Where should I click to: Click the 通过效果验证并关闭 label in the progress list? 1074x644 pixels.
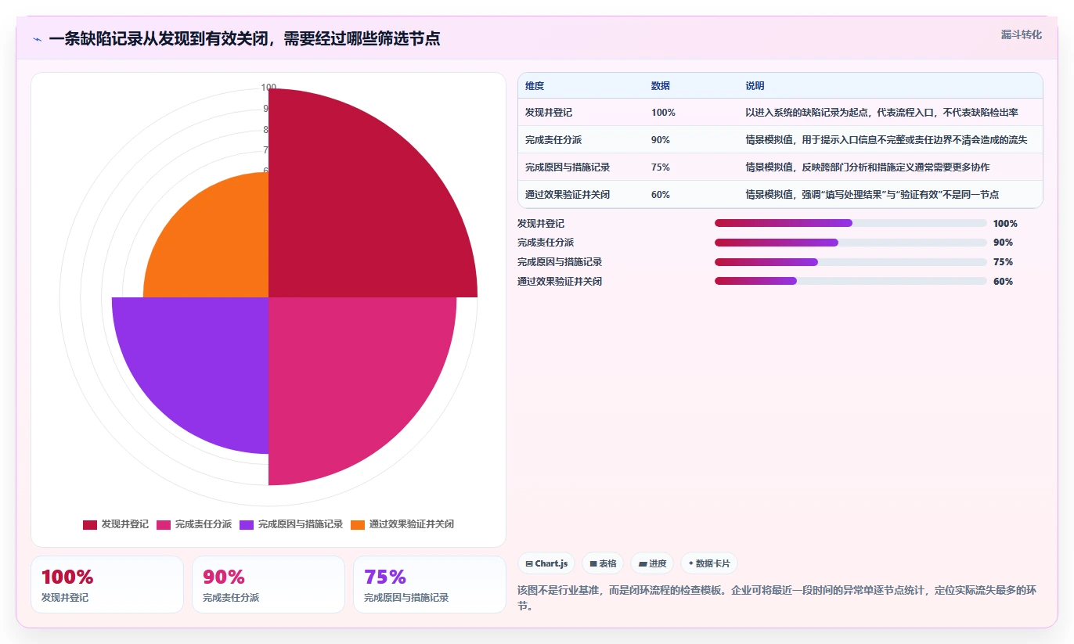click(x=560, y=281)
